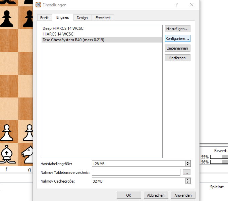Screen dimensions: 228x201
Task: Select HIARCS 14 WCSC engine entry
Action: [102, 34]
